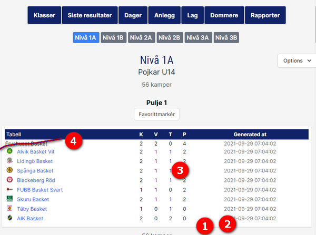Open Siste resultater page

[90, 15]
